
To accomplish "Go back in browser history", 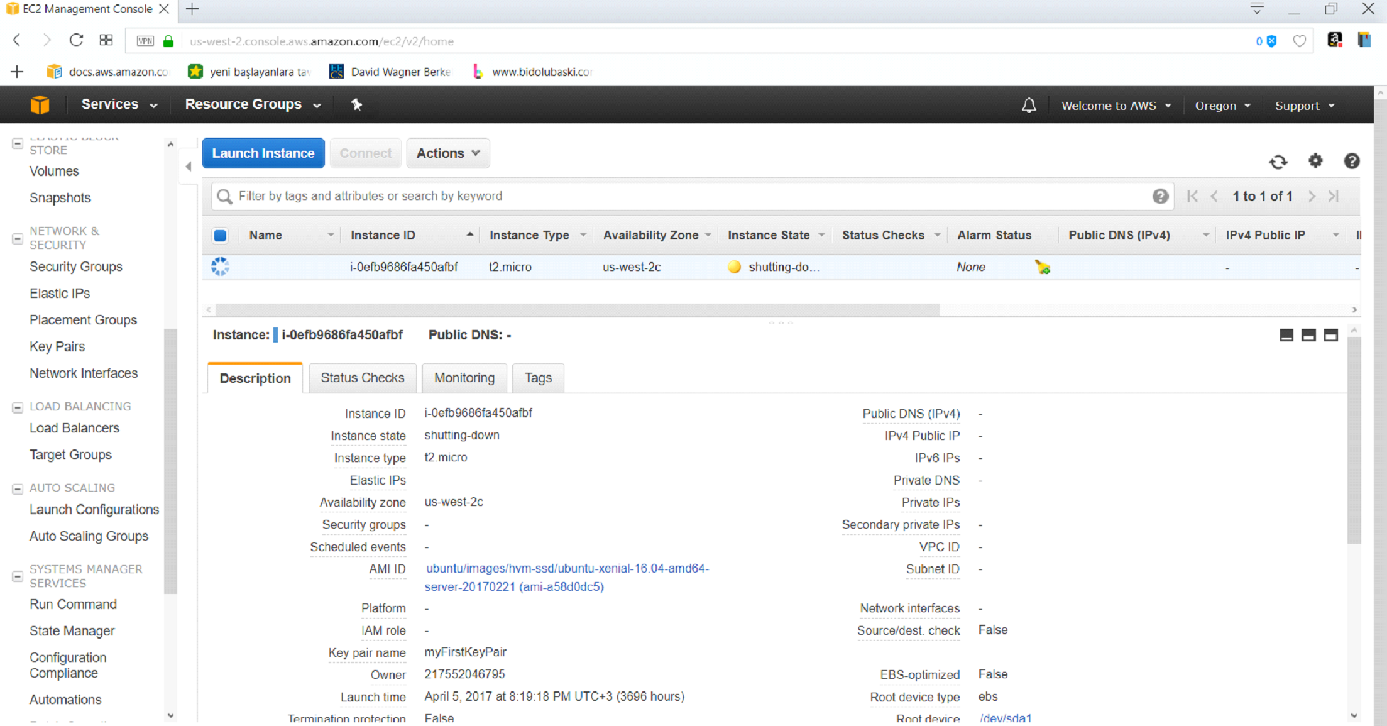I will click(x=17, y=40).
